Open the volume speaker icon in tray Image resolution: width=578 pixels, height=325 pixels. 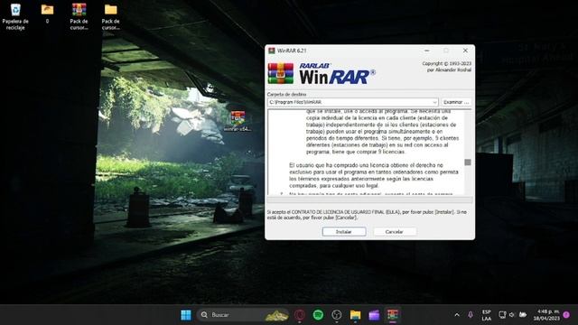click(512, 315)
